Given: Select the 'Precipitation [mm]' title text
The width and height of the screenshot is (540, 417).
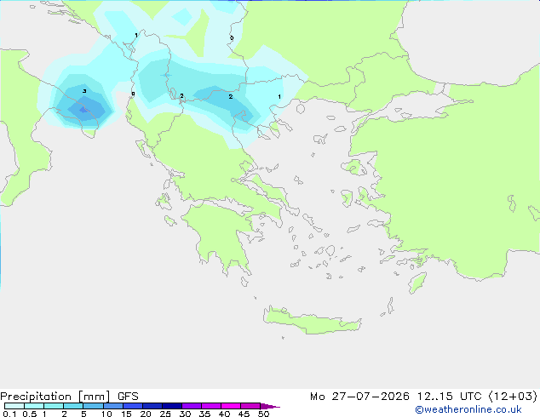Looking at the screenshot, I should pyautogui.click(x=55, y=397).
